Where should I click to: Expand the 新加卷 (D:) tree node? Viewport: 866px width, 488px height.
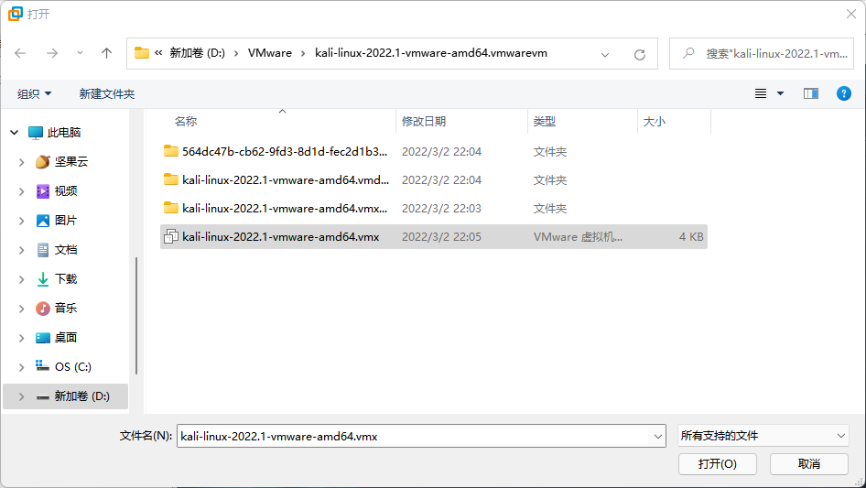click(22, 396)
